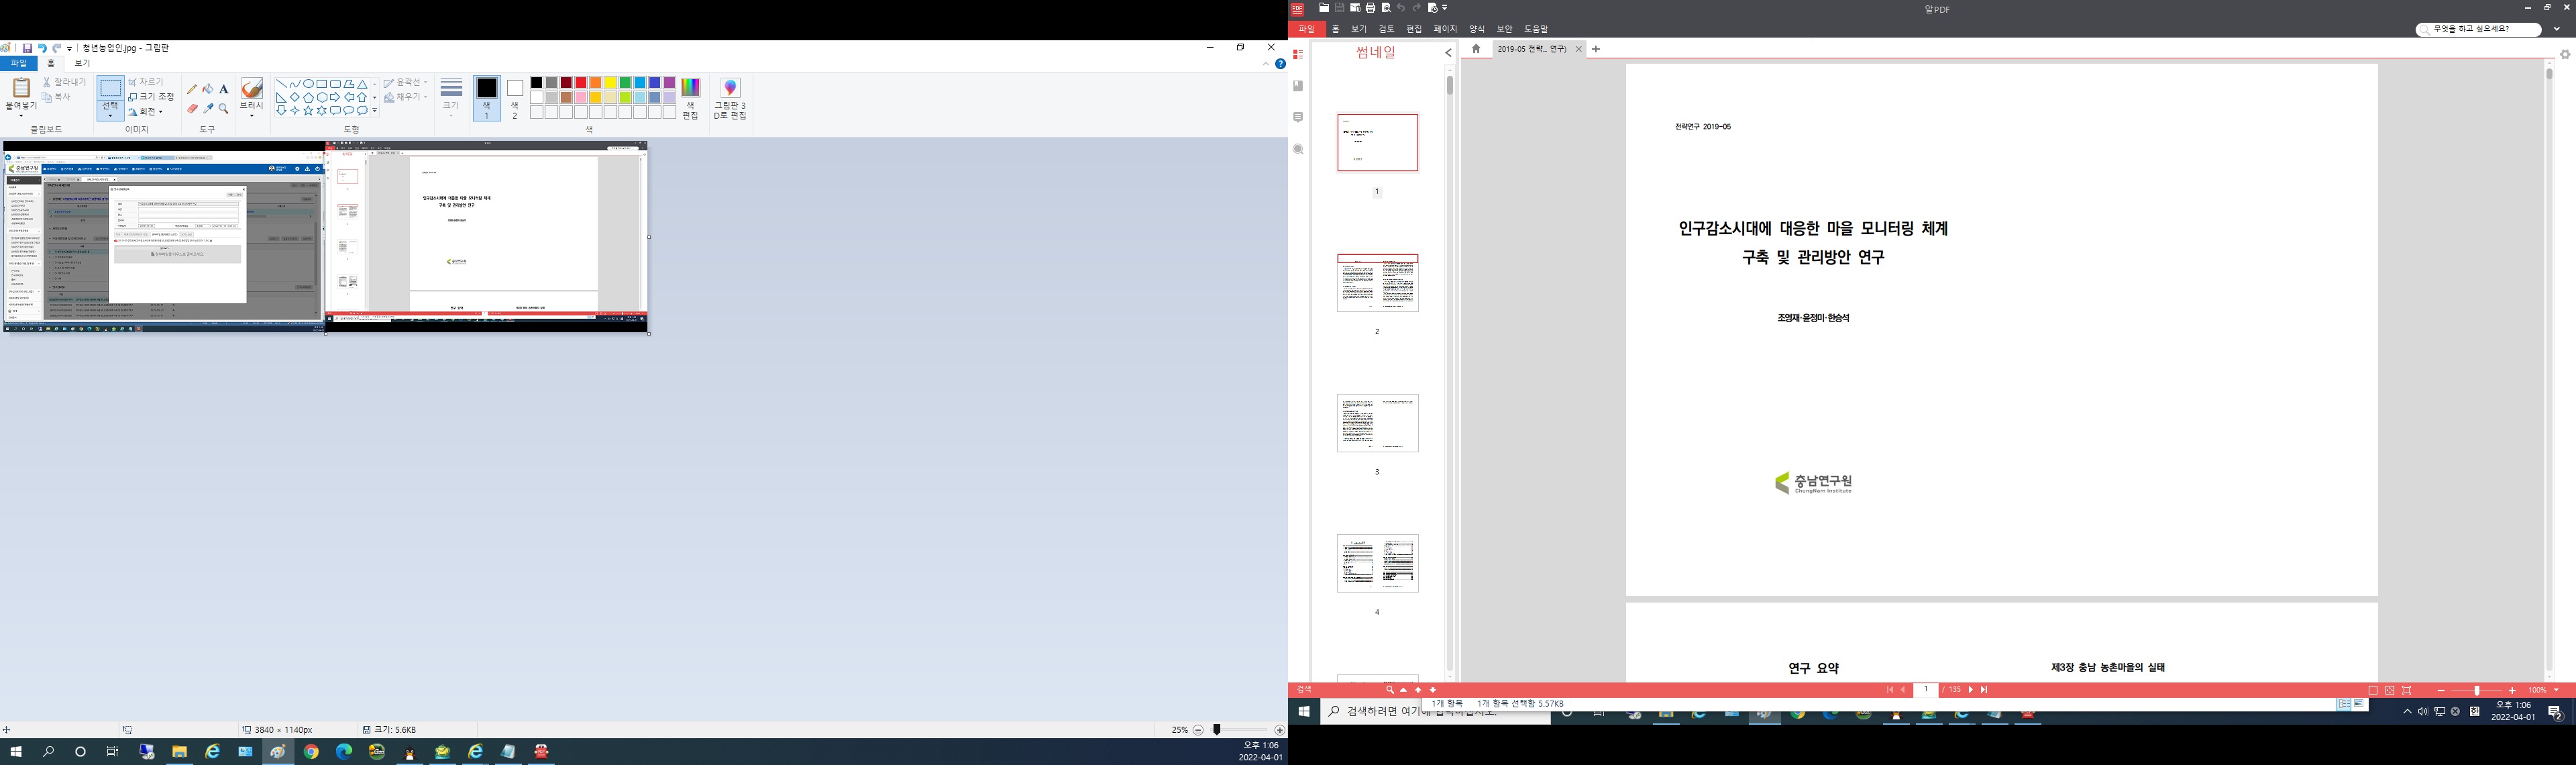The width and height of the screenshot is (2576, 765).
Task: Open the 선택 selection dropdown arrow
Action: pyautogui.click(x=110, y=116)
